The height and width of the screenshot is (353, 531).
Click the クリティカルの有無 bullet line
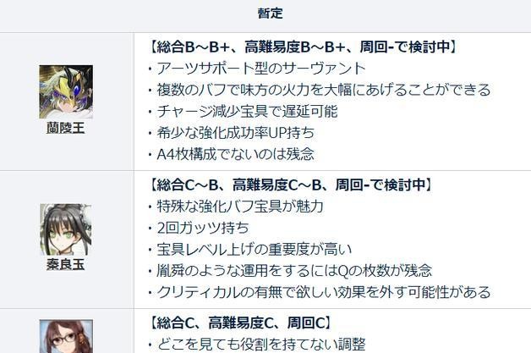[320, 292]
